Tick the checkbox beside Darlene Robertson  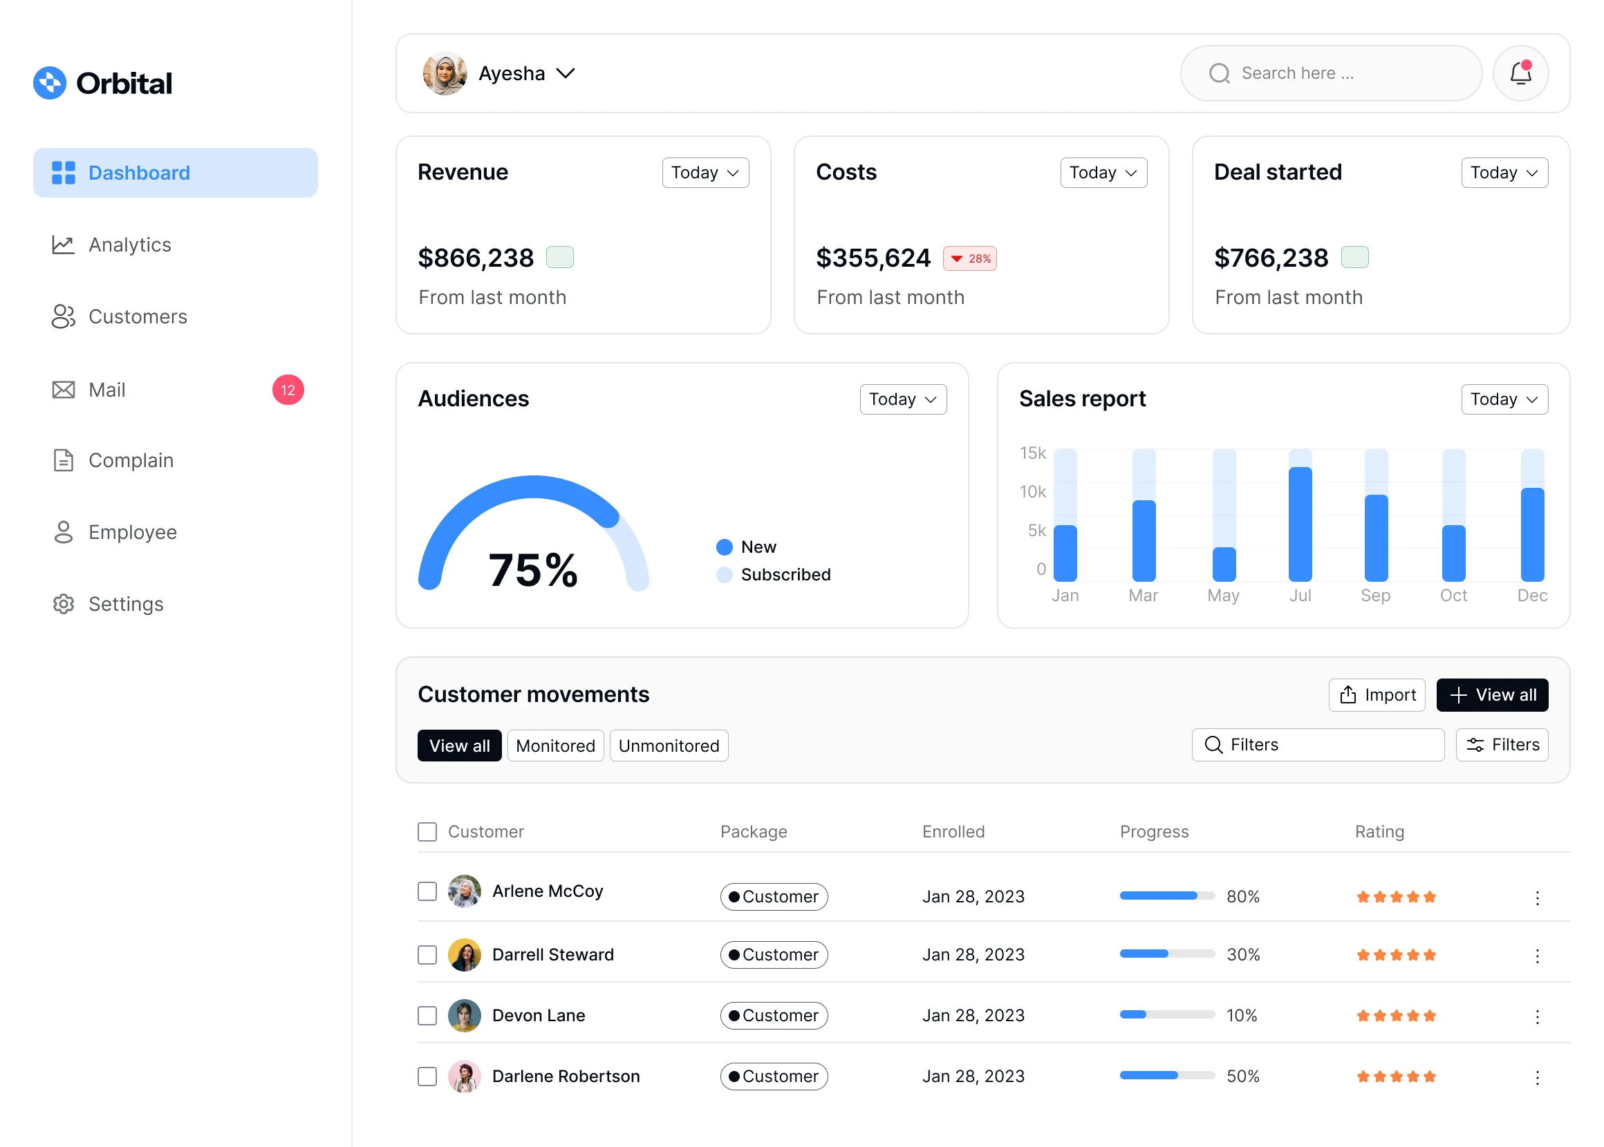click(427, 1077)
